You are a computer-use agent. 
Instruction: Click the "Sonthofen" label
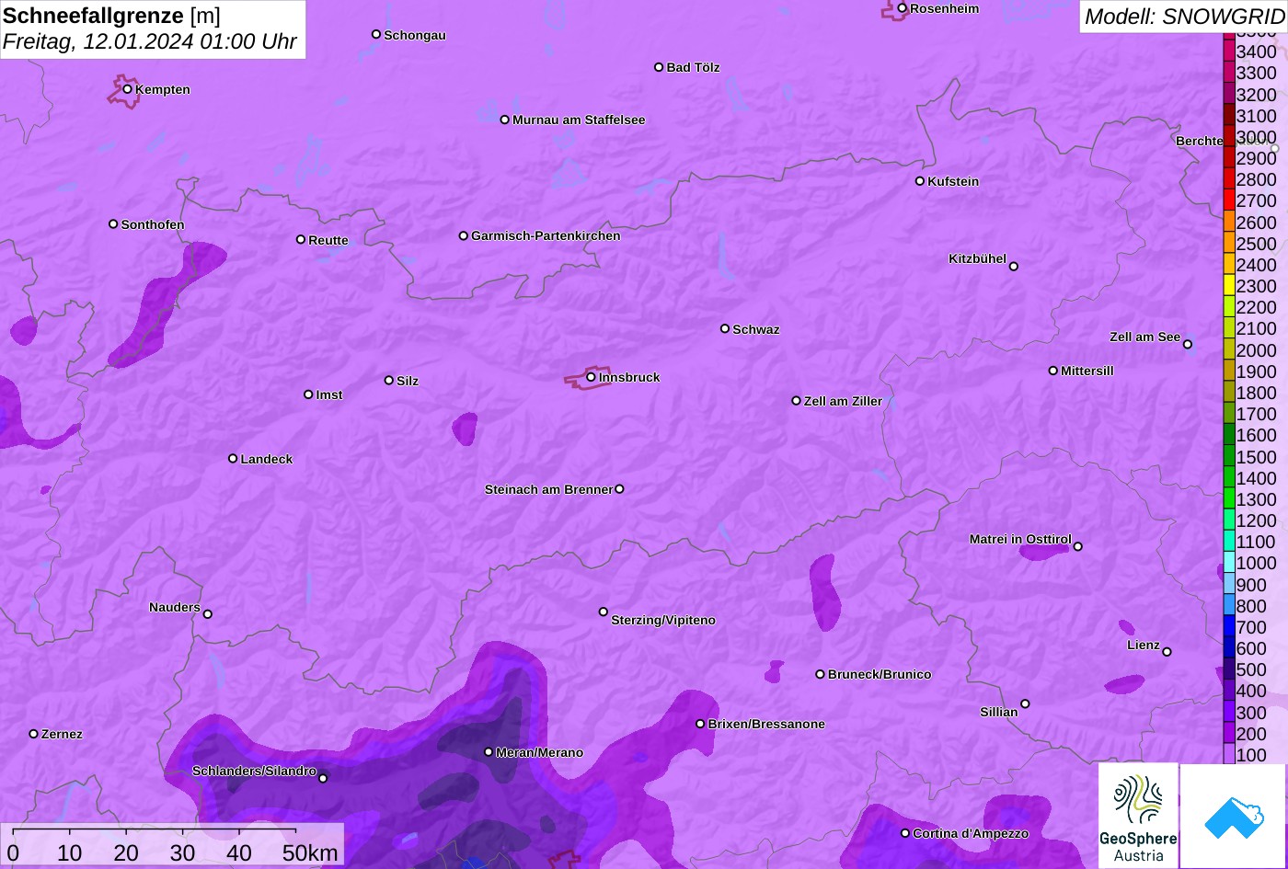[x=153, y=225]
